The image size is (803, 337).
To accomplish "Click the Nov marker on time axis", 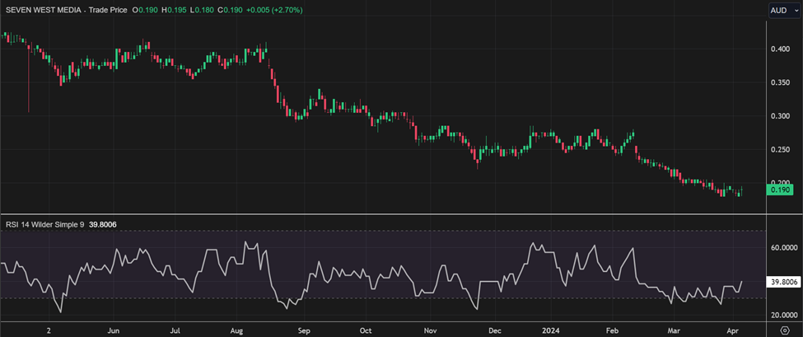I will 429,329.
